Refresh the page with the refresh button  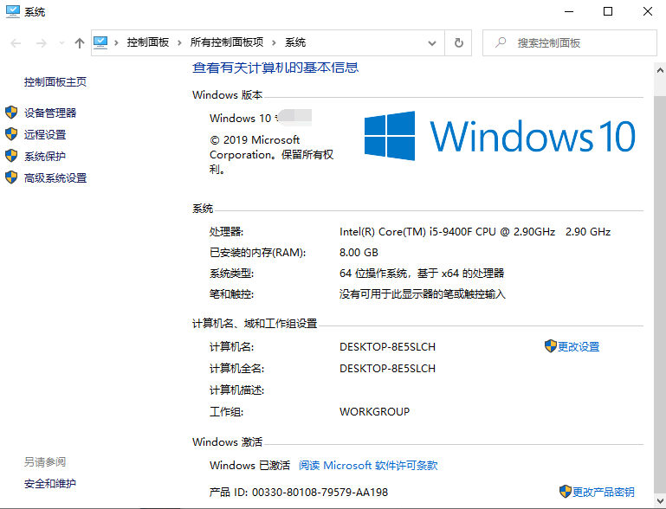click(x=458, y=42)
